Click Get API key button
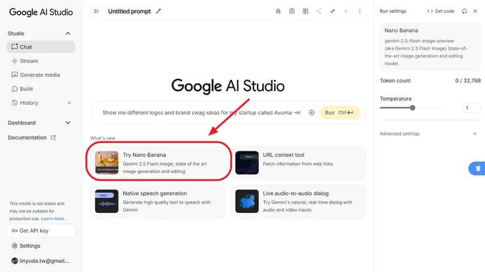 point(41,231)
